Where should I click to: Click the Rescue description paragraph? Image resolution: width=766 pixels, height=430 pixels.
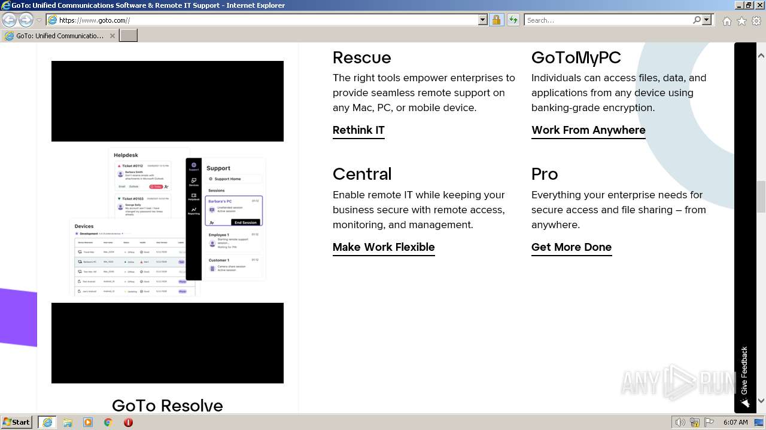tap(424, 93)
